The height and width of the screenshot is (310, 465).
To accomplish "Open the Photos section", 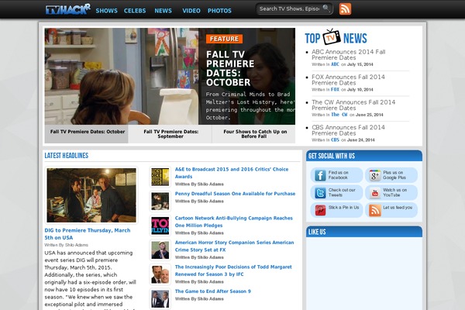I will tap(219, 11).
